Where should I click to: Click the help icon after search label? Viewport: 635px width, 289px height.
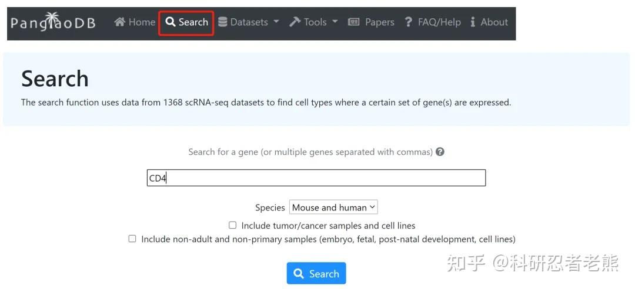point(440,152)
